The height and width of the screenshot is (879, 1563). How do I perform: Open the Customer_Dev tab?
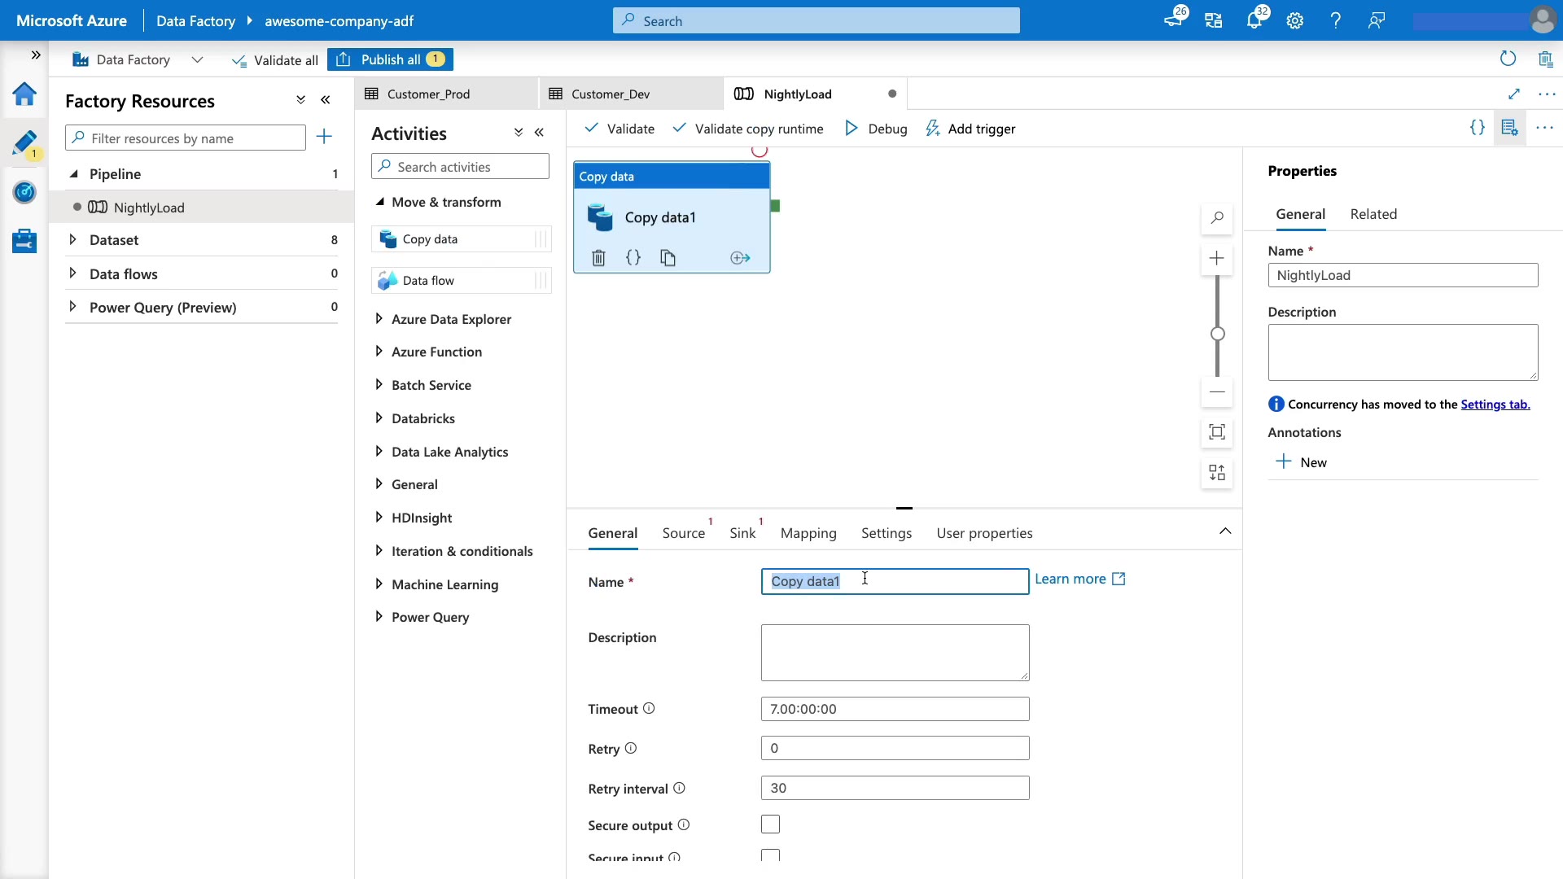tap(611, 94)
